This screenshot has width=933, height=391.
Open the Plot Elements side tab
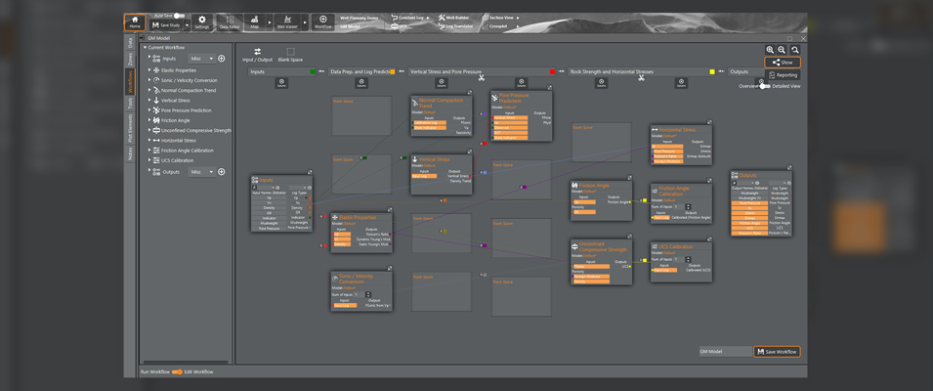point(130,128)
